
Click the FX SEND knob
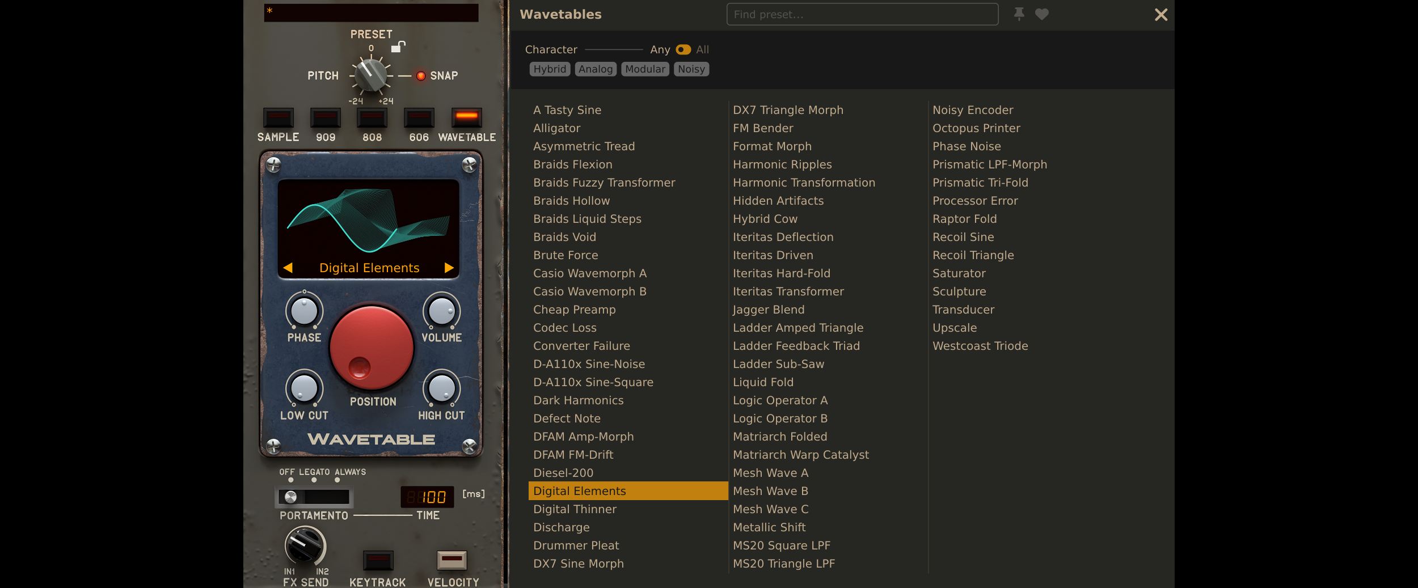pyautogui.click(x=305, y=545)
